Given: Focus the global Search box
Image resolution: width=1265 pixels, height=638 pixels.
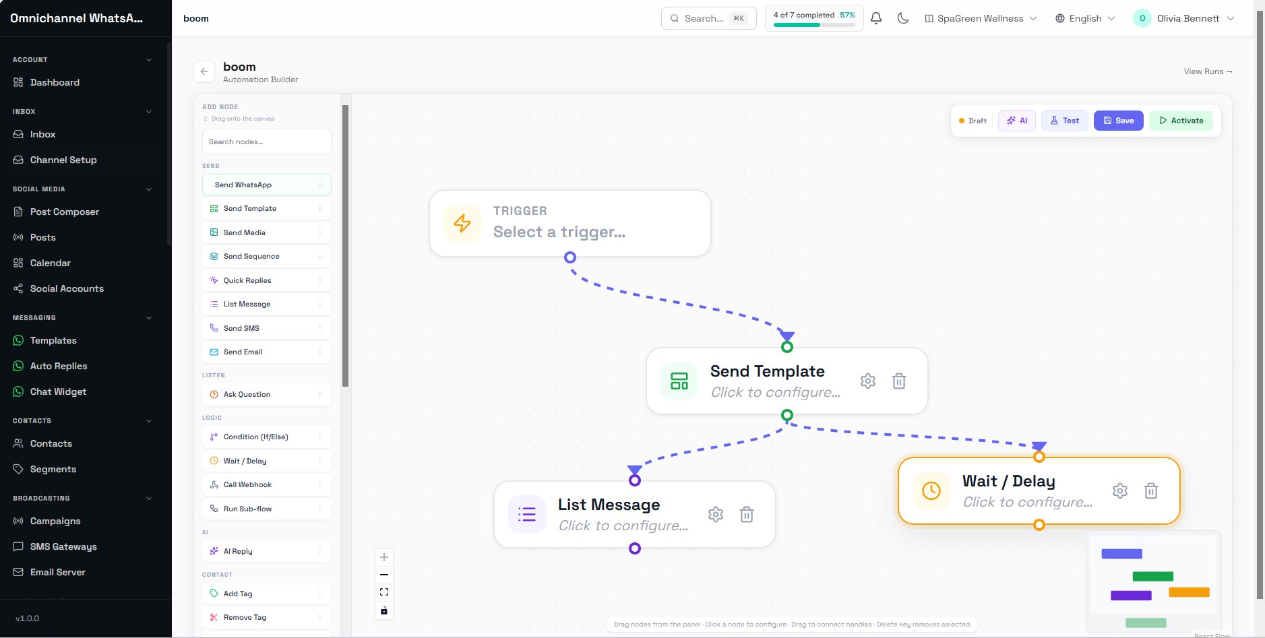Looking at the screenshot, I should [x=708, y=18].
